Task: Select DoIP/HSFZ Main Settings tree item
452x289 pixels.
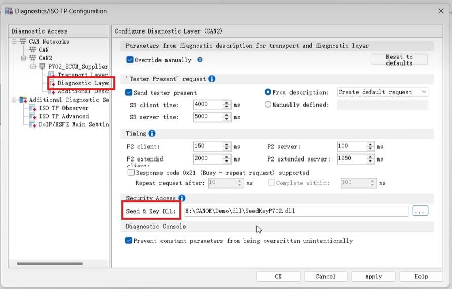Action: click(x=74, y=124)
